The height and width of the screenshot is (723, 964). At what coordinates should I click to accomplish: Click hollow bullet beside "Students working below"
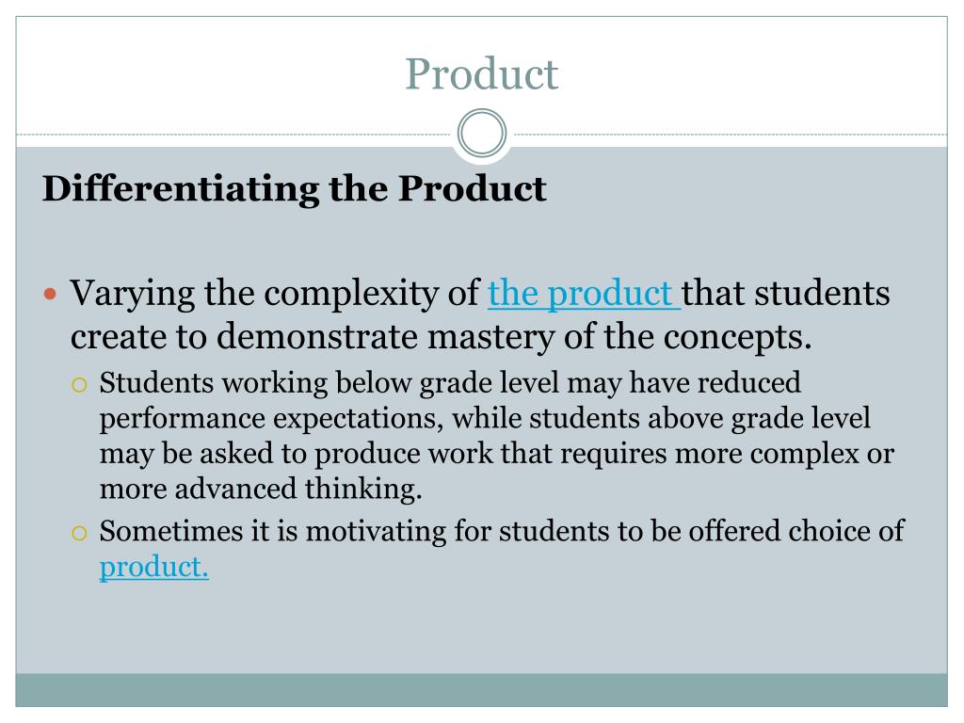pyautogui.click(x=79, y=385)
